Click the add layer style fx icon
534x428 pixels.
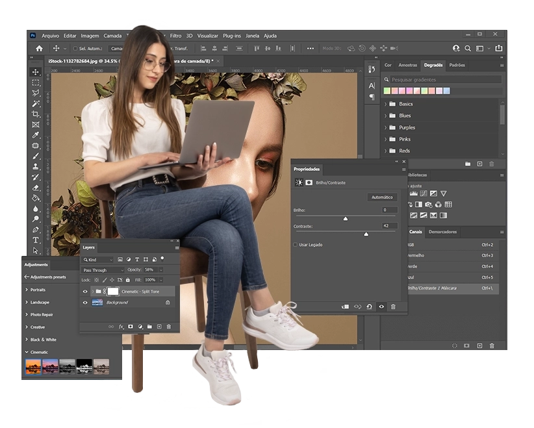pos(121,326)
